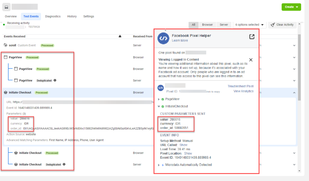Image resolution: width=309 pixels, height=181 pixels.
Task: Click the device icon at top left
Action: click(6, 7)
